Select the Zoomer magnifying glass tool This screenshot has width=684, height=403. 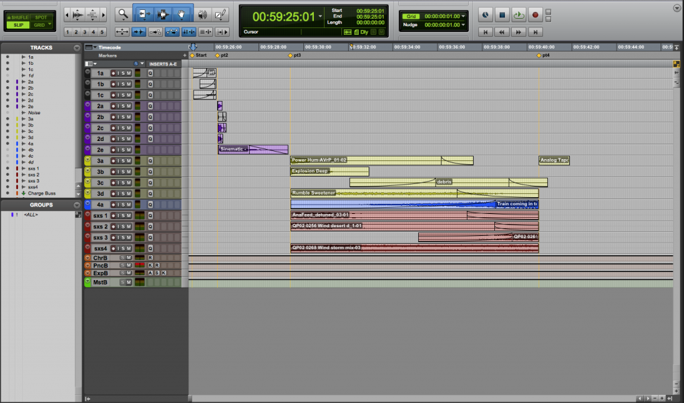point(122,15)
